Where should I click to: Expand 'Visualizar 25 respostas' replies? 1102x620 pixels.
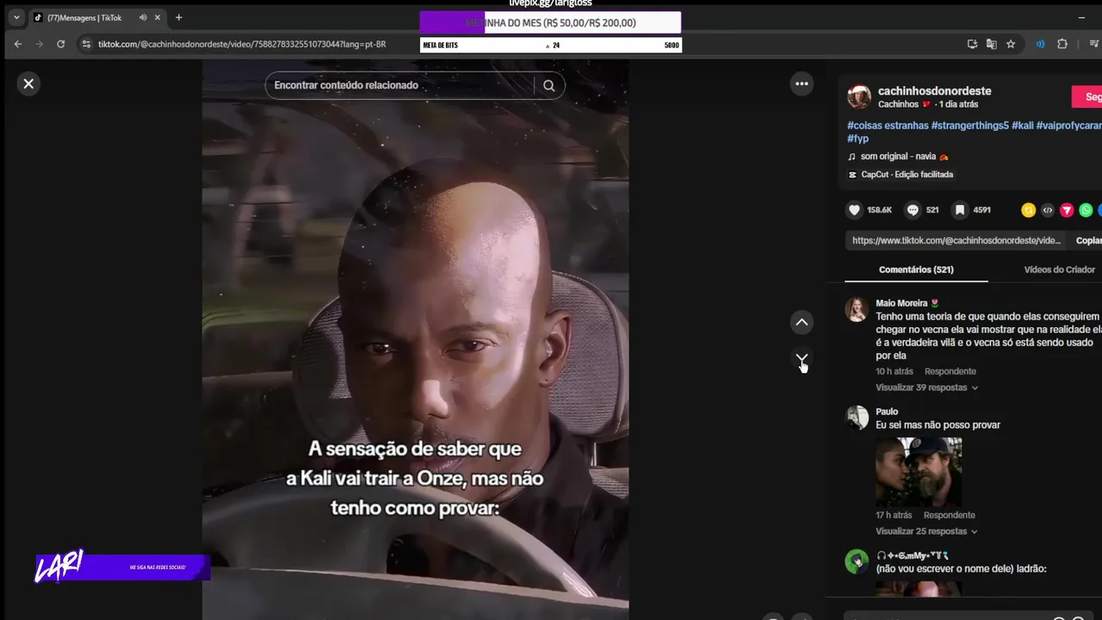(x=926, y=531)
